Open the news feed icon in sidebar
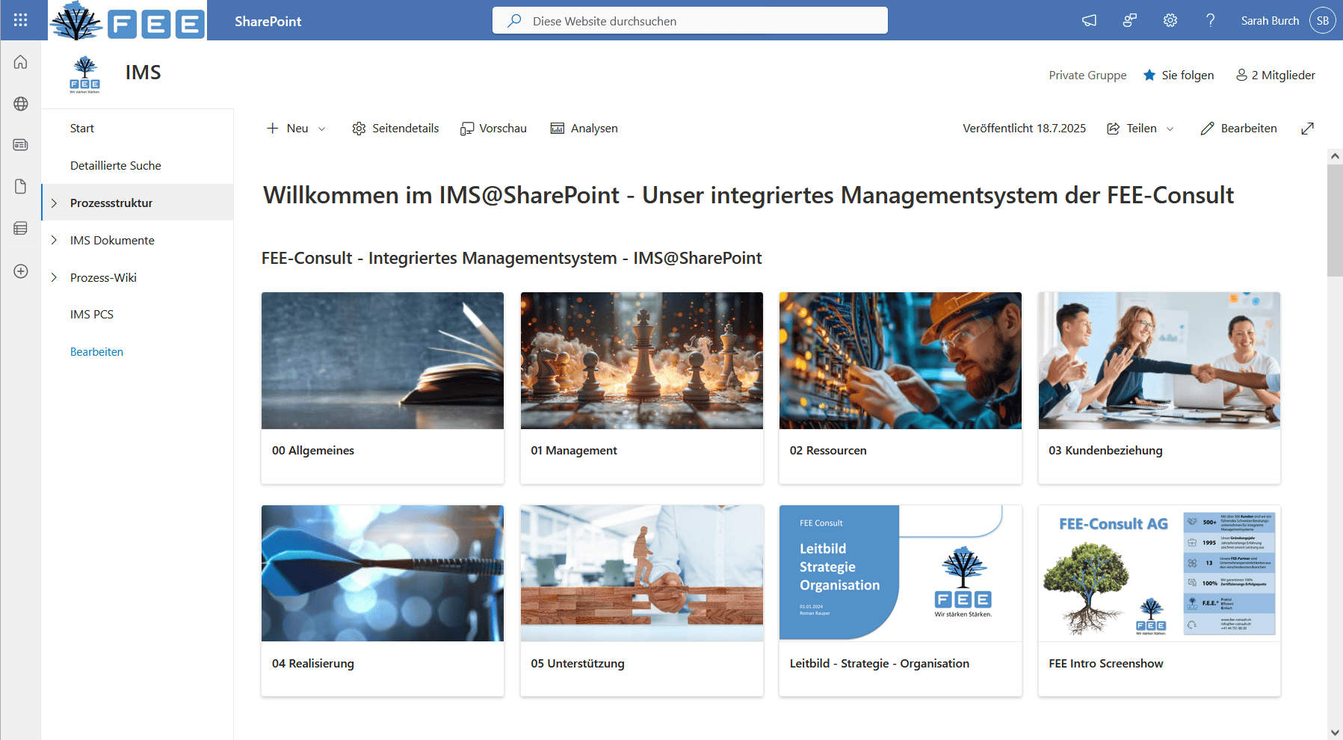 (20, 145)
